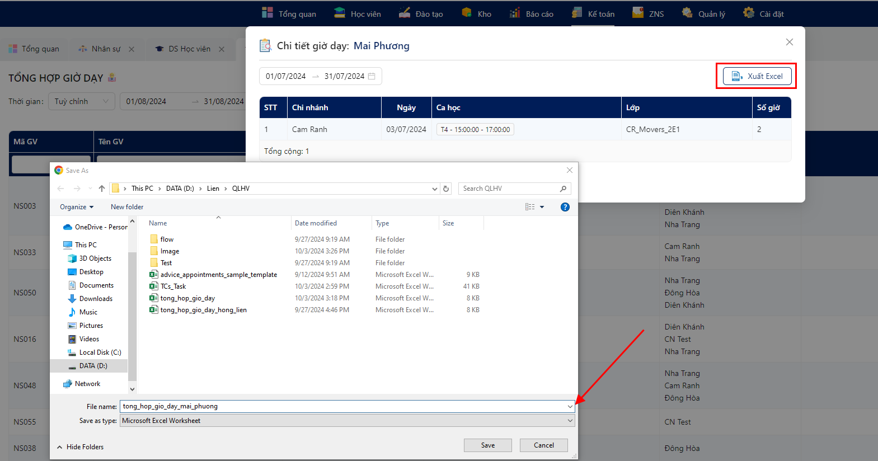Screen dimensions: 878x461
Task: Select 3D Objects in navigation pane
Action: coord(90,258)
